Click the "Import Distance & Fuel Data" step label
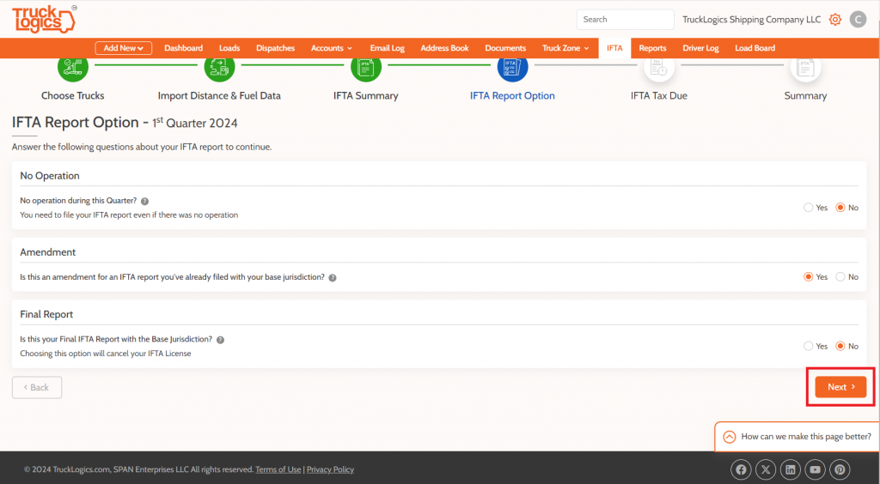The height and width of the screenshot is (484, 880). (219, 96)
